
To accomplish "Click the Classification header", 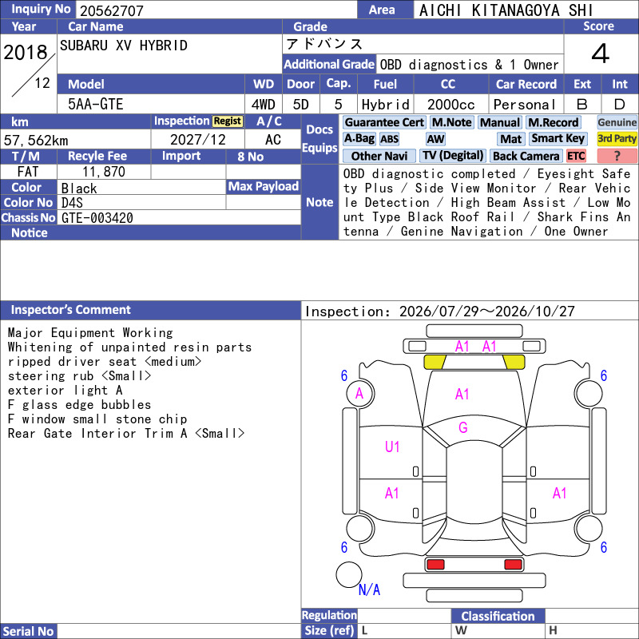I will (x=498, y=616).
